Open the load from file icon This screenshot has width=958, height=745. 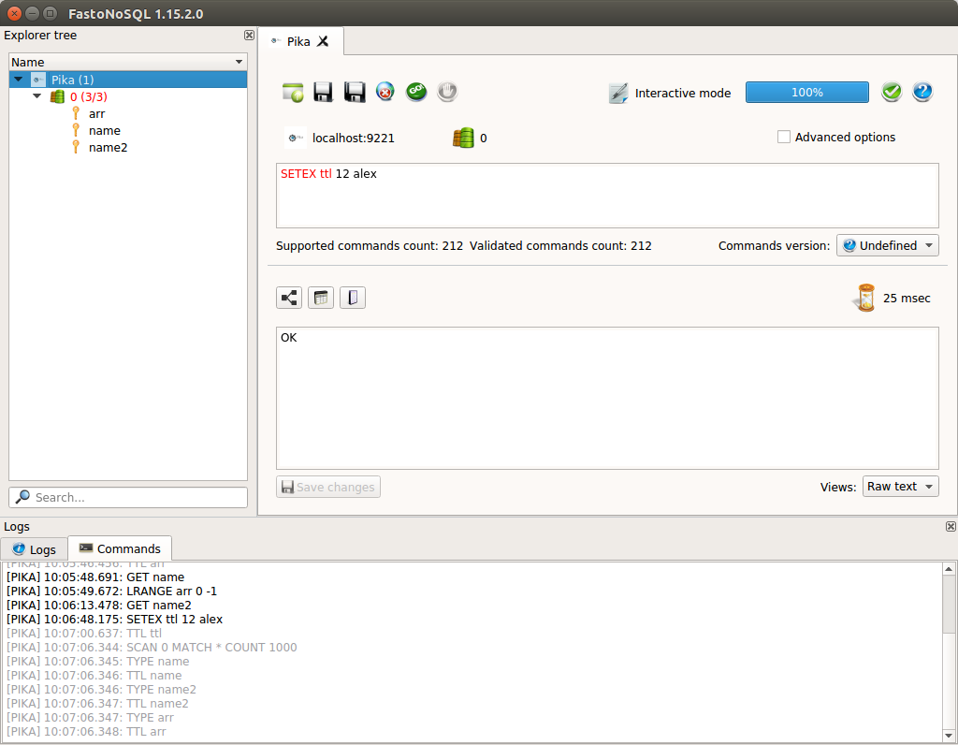coord(293,92)
